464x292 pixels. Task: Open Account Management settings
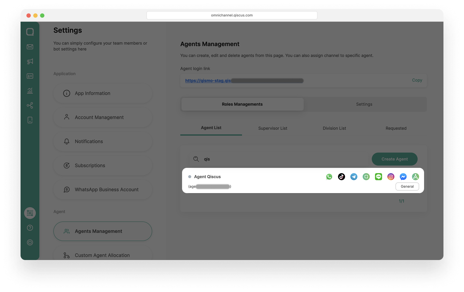point(103,117)
